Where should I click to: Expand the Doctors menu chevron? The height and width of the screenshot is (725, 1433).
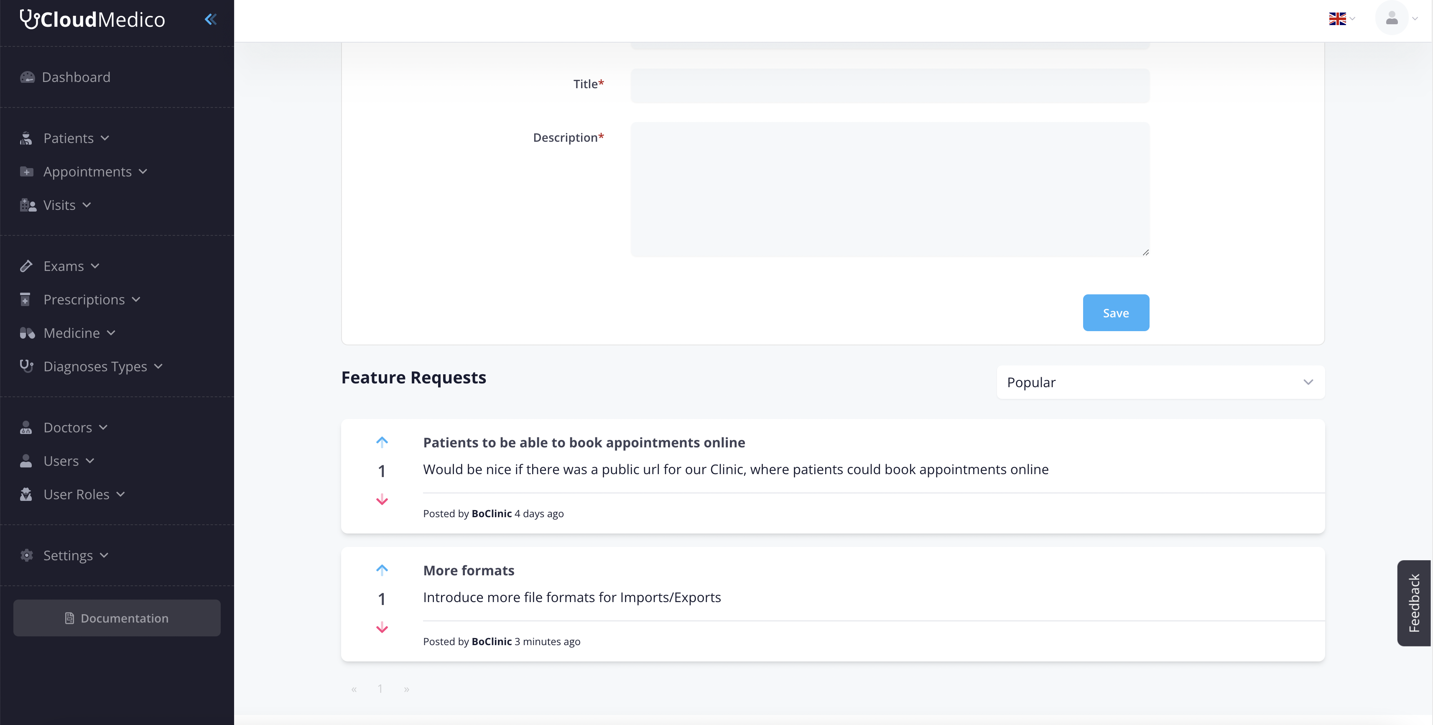(104, 427)
